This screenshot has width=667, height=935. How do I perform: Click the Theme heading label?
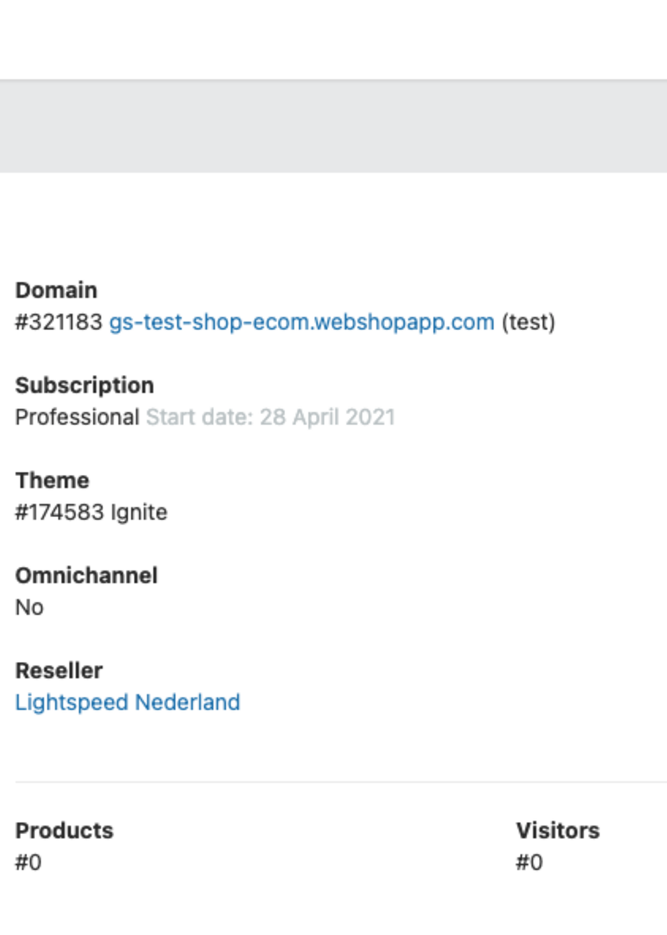tap(52, 480)
